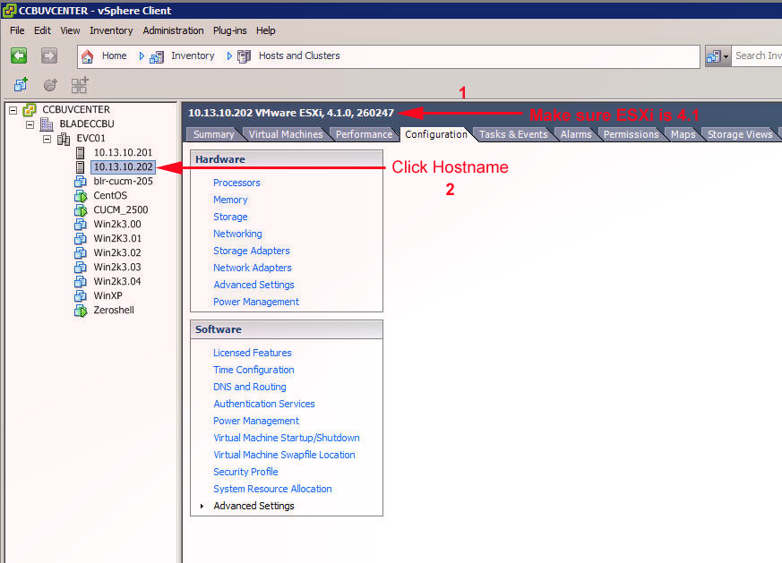Open the Plug-ins menu
The height and width of the screenshot is (563, 782).
coord(230,30)
